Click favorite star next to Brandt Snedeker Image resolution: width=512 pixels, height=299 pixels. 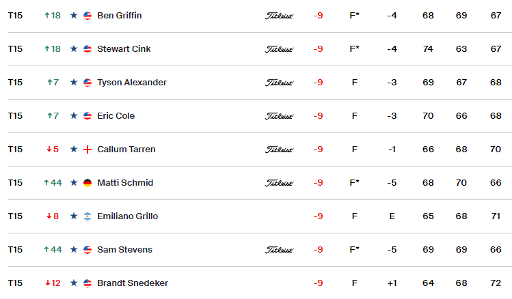(74, 283)
